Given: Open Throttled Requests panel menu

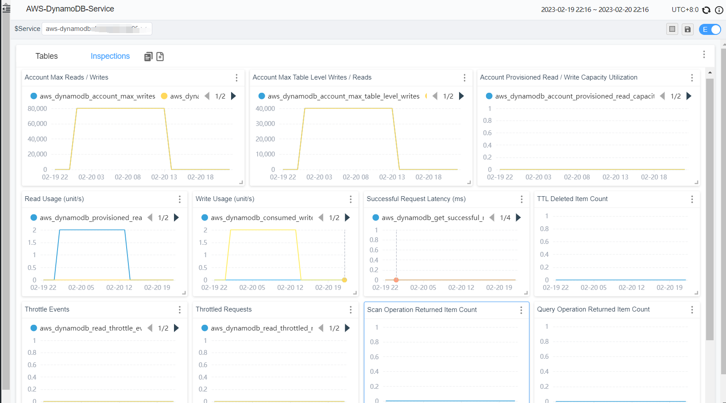Looking at the screenshot, I should click(x=351, y=310).
